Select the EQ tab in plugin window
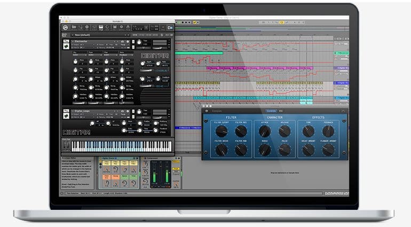 (281, 111)
